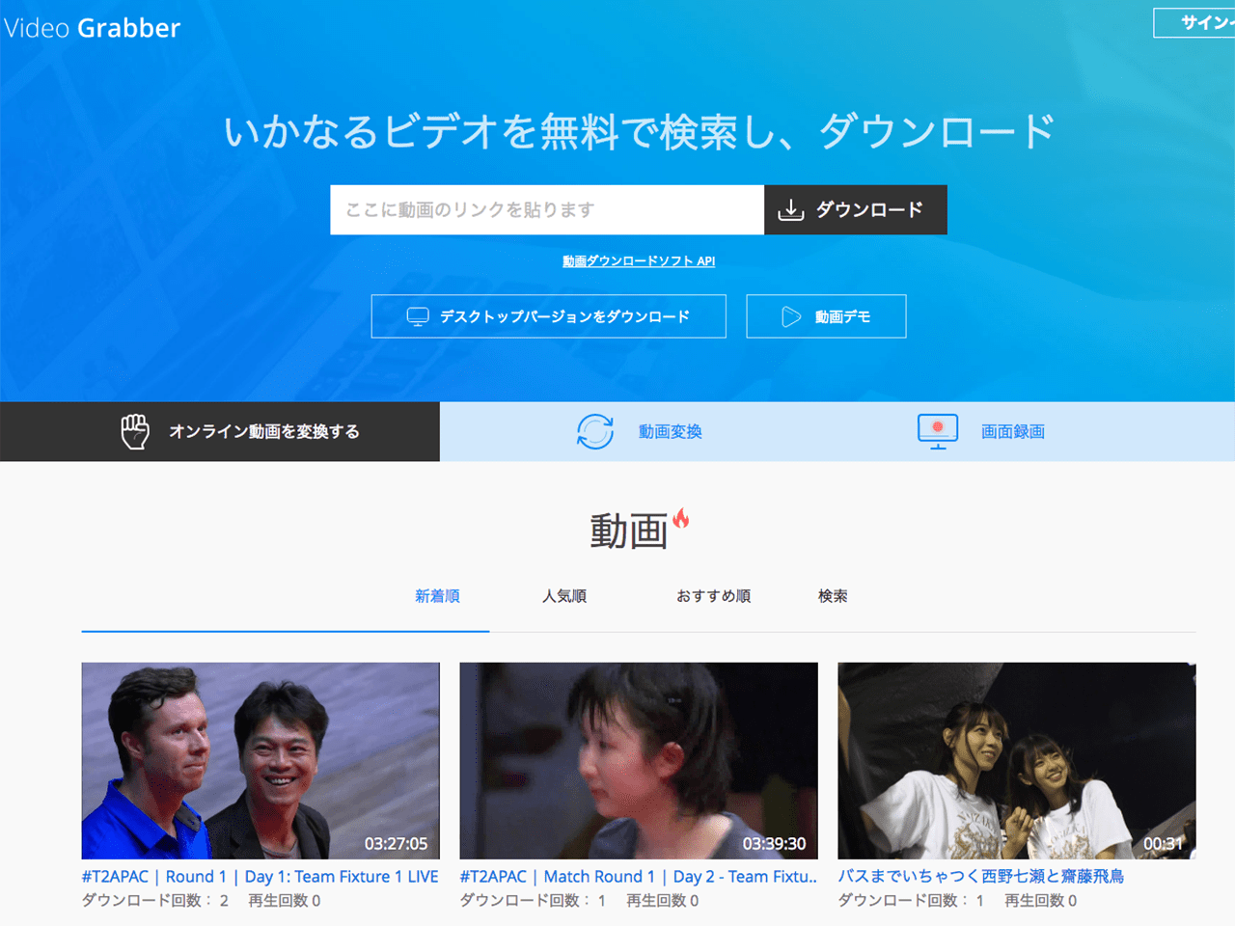Image resolution: width=1235 pixels, height=926 pixels.
Task: Click the Video Grabber logo
Action: click(92, 28)
